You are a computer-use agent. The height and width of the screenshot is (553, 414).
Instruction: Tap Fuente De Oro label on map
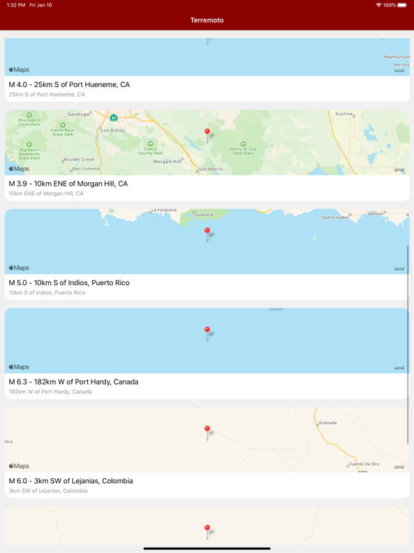[x=364, y=464]
